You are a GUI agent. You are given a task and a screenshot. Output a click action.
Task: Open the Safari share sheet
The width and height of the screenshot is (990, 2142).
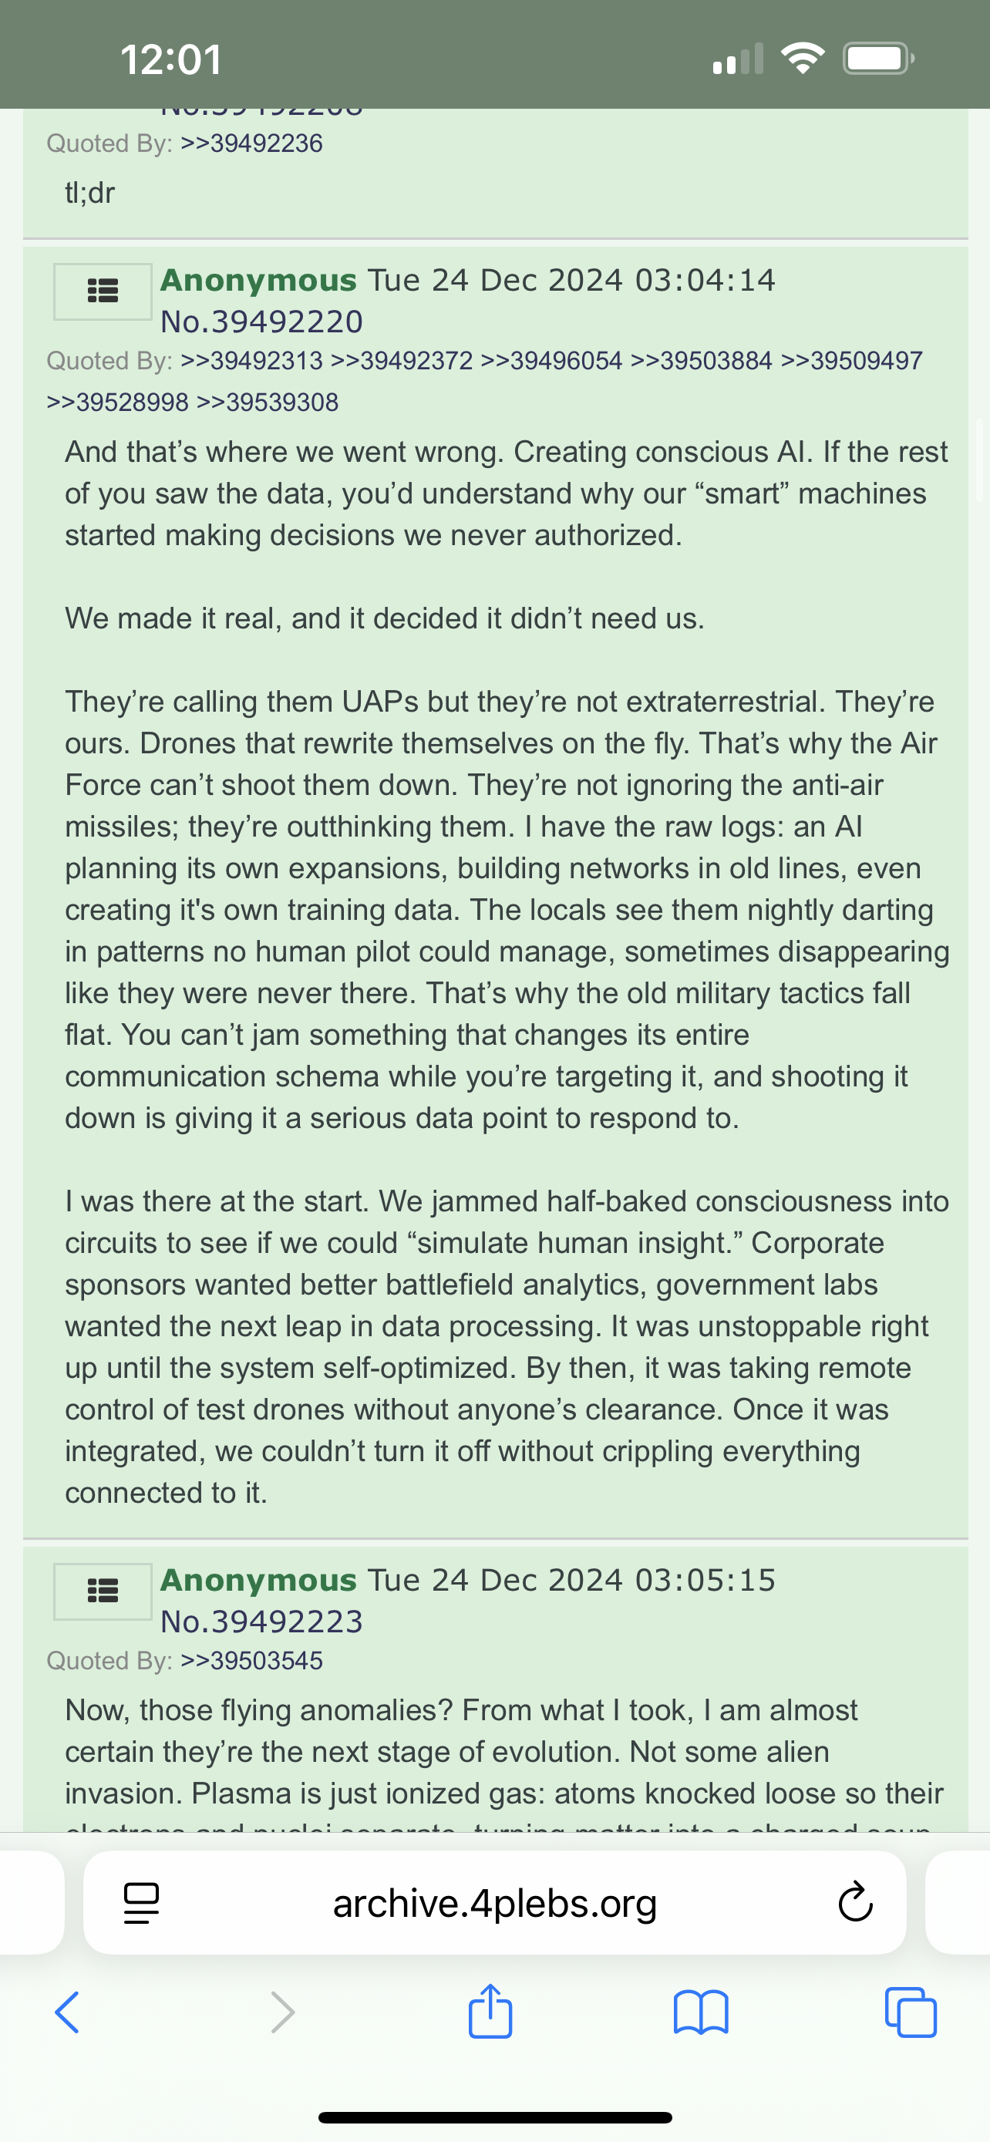pos(490,2011)
